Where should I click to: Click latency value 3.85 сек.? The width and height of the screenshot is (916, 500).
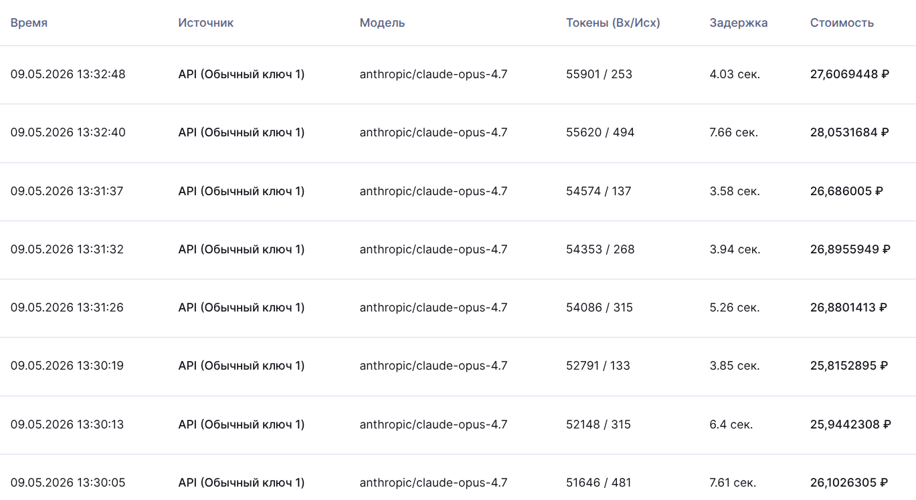735,366
